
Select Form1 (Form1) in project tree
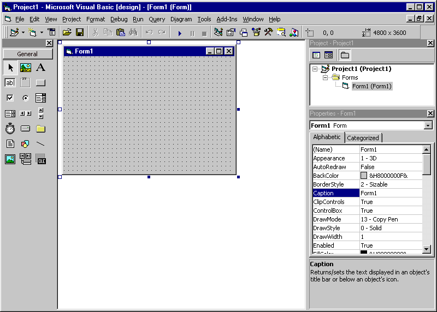tap(372, 86)
